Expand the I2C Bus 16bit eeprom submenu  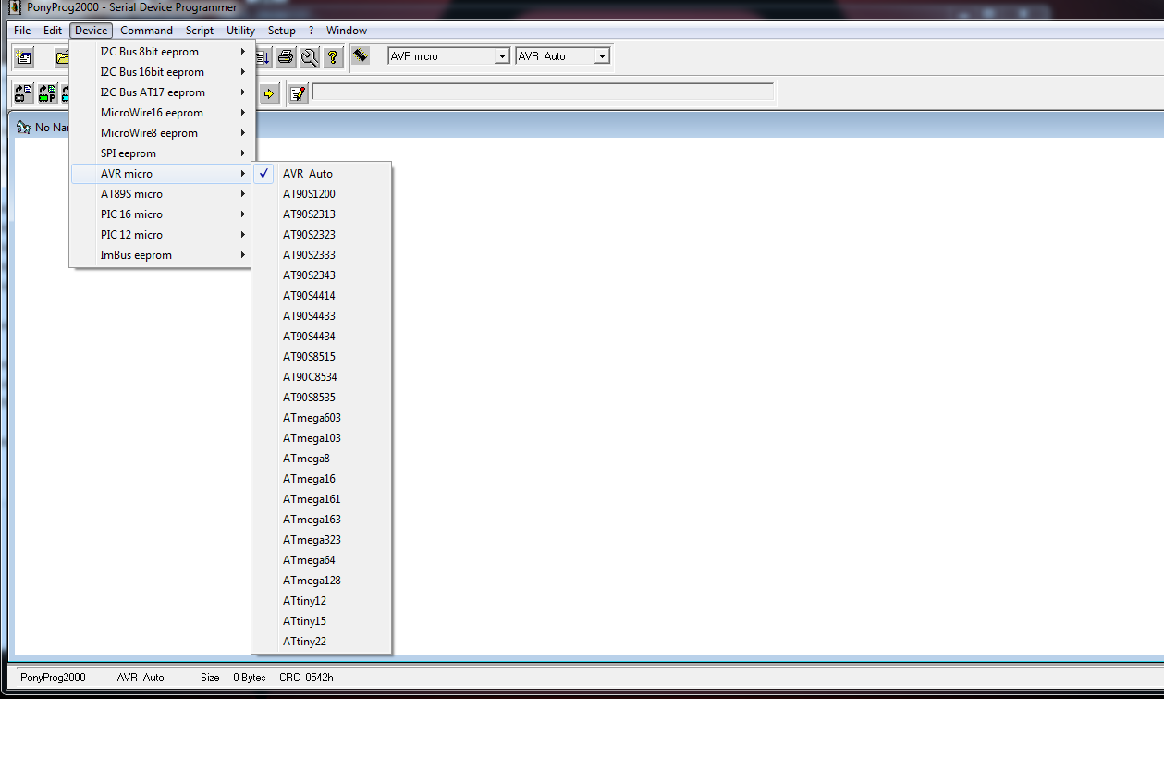tap(162, 72)
